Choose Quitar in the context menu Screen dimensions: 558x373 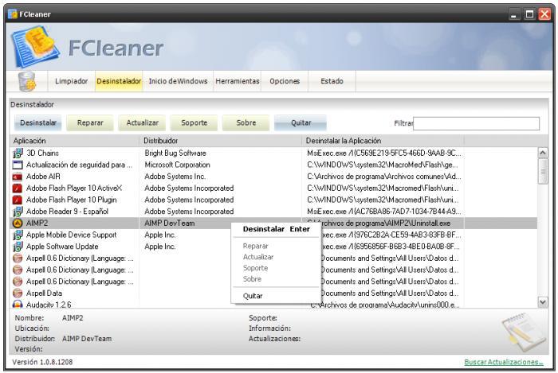(x=276, y=296)
